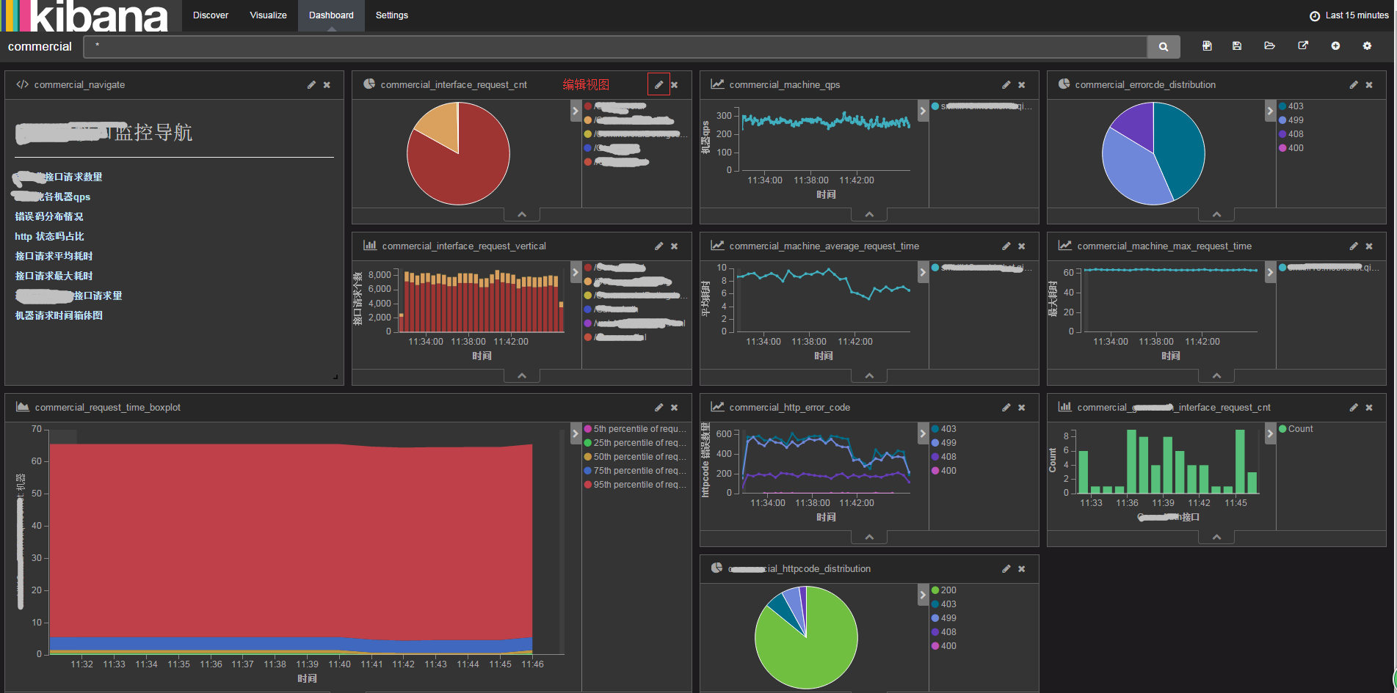The height and width of the screenshot is (693, 1397).
Task: Click 95th percentile legend color dot
Action: click(x=588, y=485)
